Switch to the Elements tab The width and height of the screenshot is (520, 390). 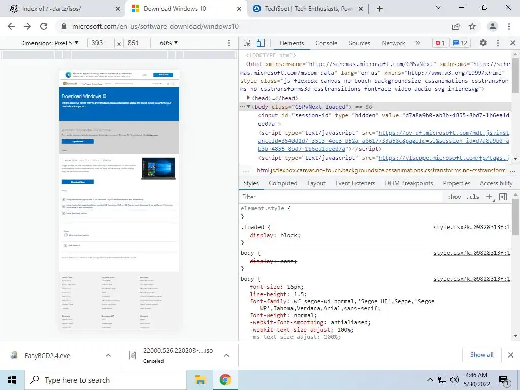click(291, 43)
